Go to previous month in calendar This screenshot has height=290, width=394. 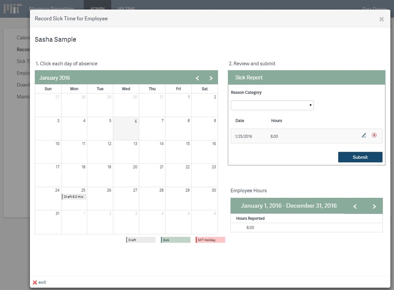[198, 78]
